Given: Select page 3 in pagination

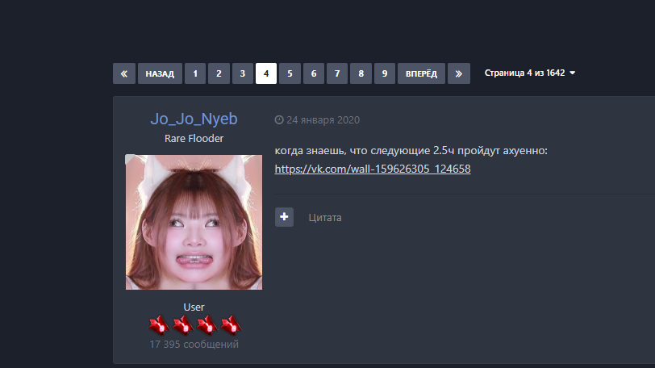Looking at the screenshot, I should tap(242, 73).
